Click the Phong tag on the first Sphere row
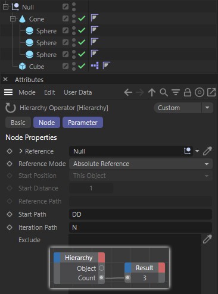Viewport: 218px width, 294px height. (95, 30)
